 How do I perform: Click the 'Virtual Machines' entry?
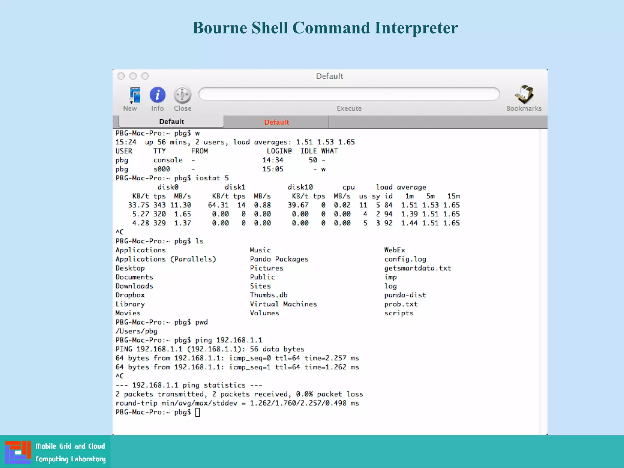283,304
